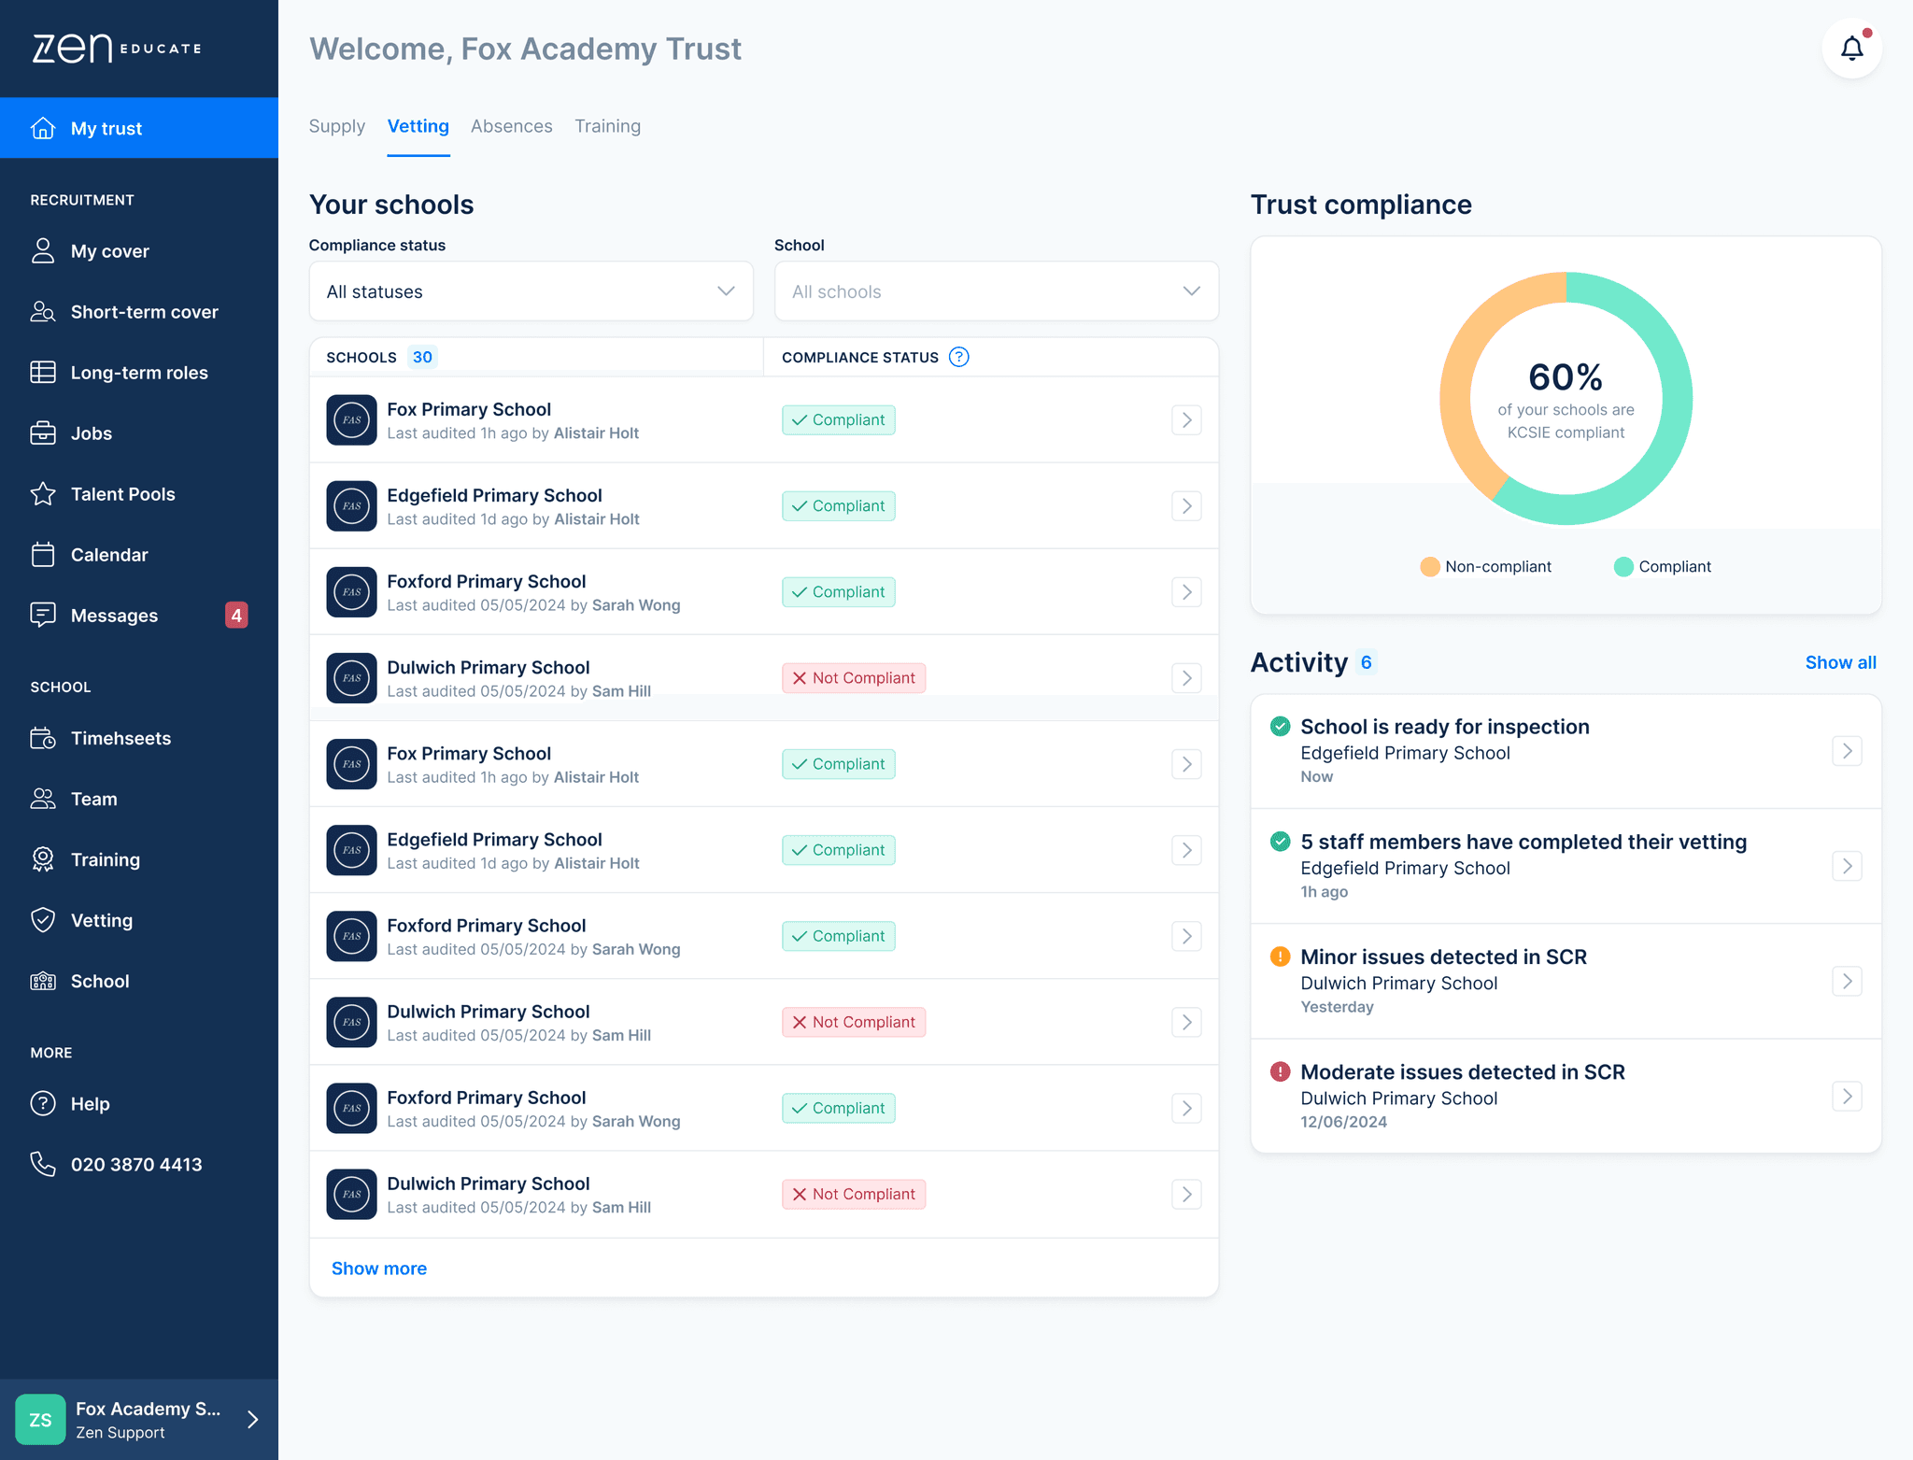Open the Vetting section in the sidebar

pos(103,920)
